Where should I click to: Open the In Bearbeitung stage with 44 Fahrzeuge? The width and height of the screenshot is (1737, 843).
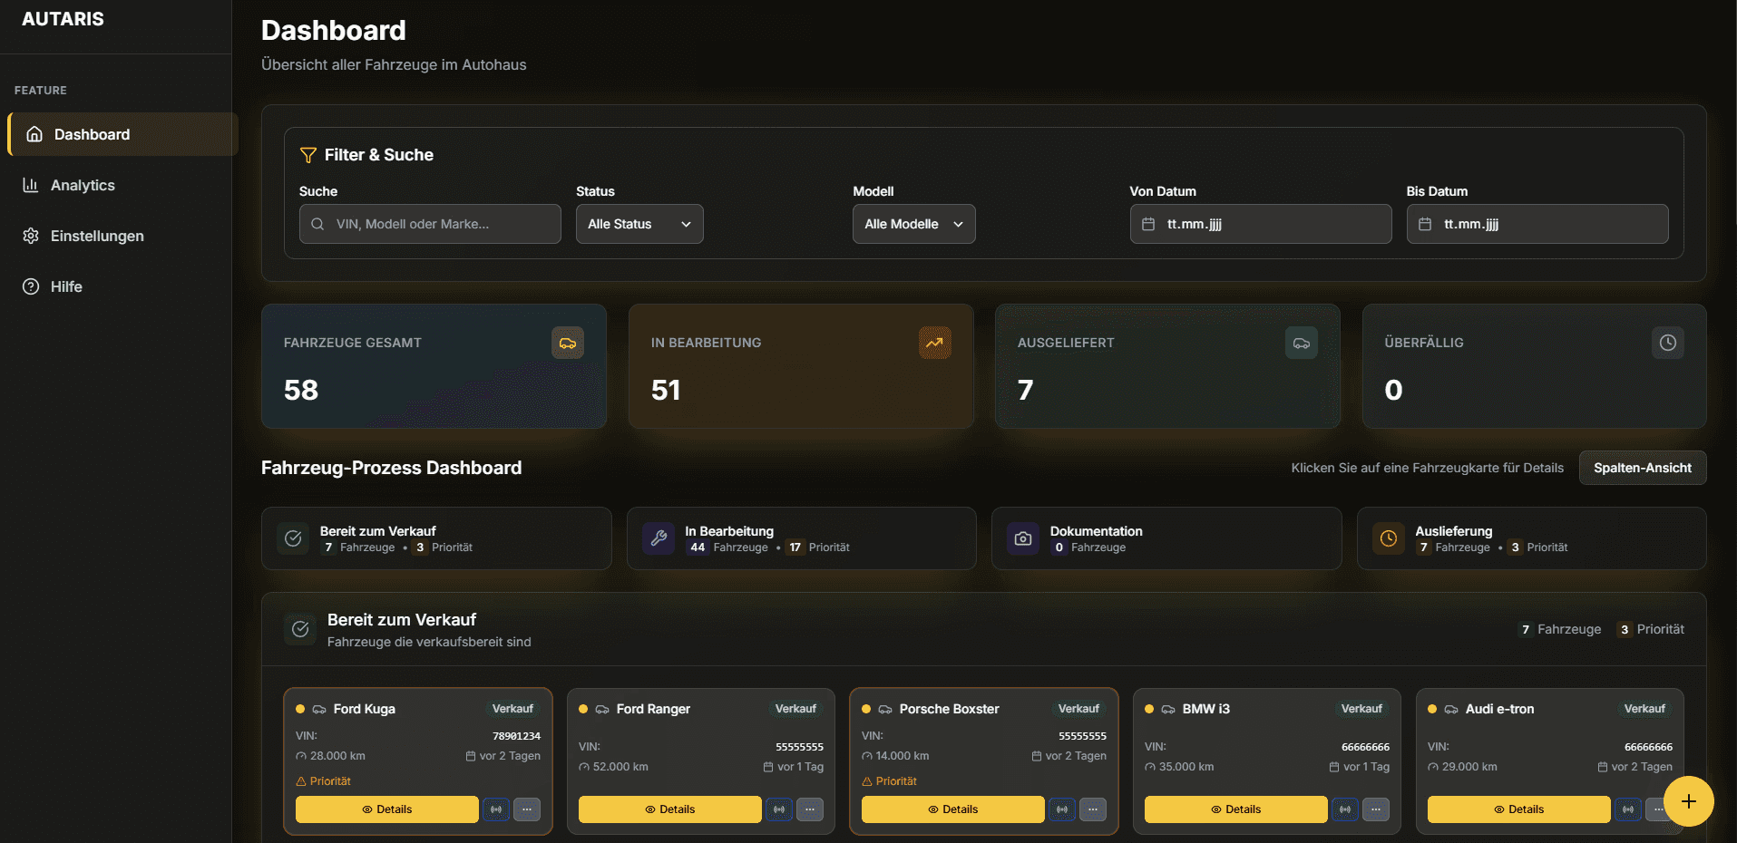tap(802, 538)
